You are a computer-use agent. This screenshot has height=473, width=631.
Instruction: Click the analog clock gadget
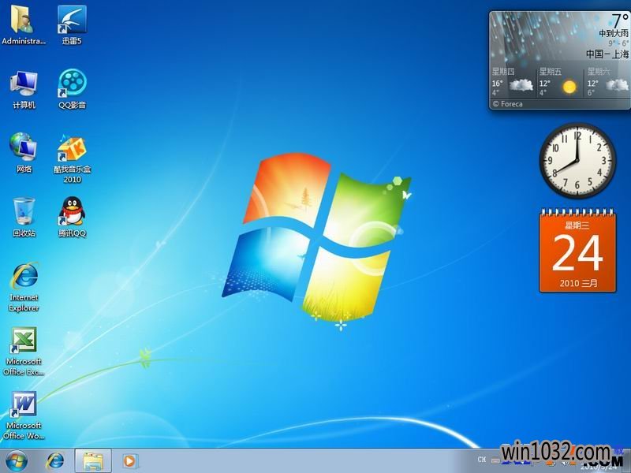[577, 160]
